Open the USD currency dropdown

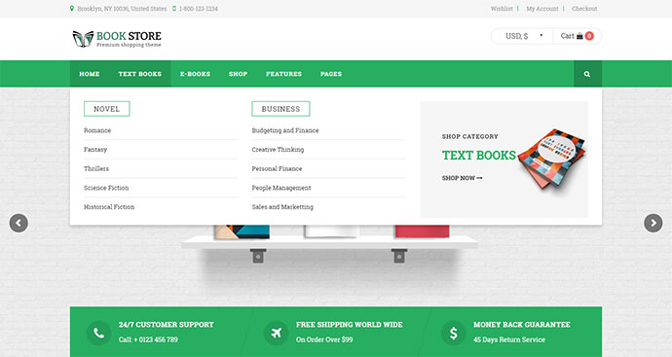[522, 36]
